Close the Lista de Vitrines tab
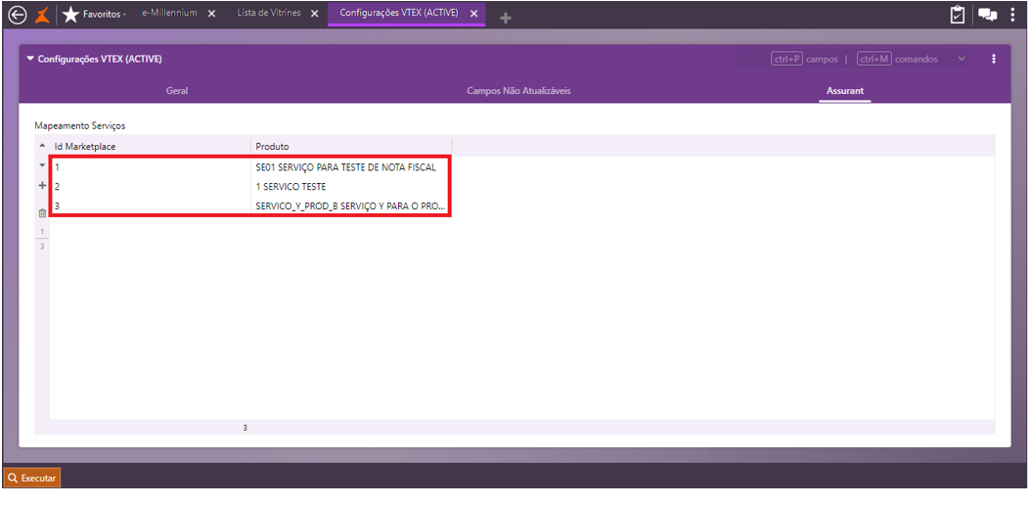 click(x=315, y=14)
